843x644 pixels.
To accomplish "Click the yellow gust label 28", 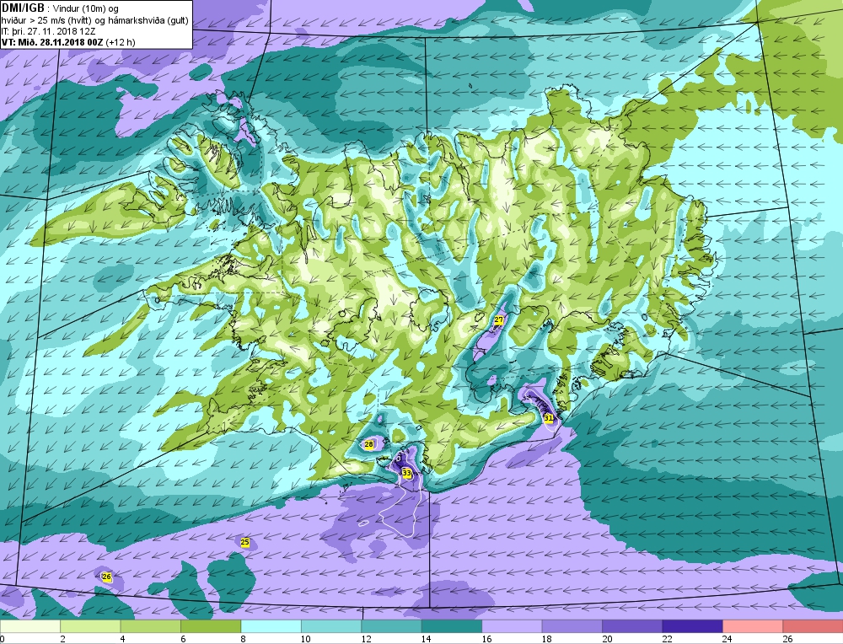I will [369, 444].
